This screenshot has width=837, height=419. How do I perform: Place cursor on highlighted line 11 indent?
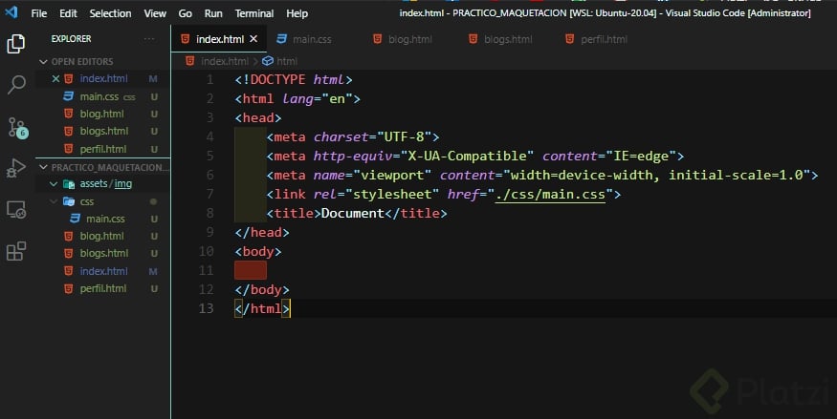pos(251,270)
